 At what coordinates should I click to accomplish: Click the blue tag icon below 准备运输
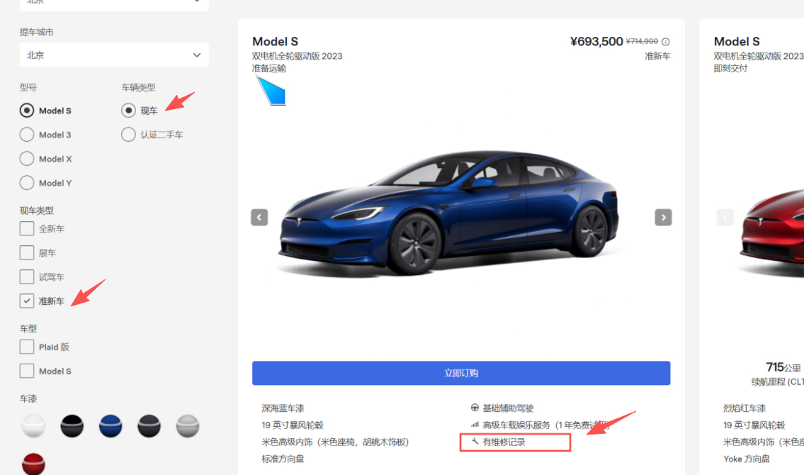[271, 91]
